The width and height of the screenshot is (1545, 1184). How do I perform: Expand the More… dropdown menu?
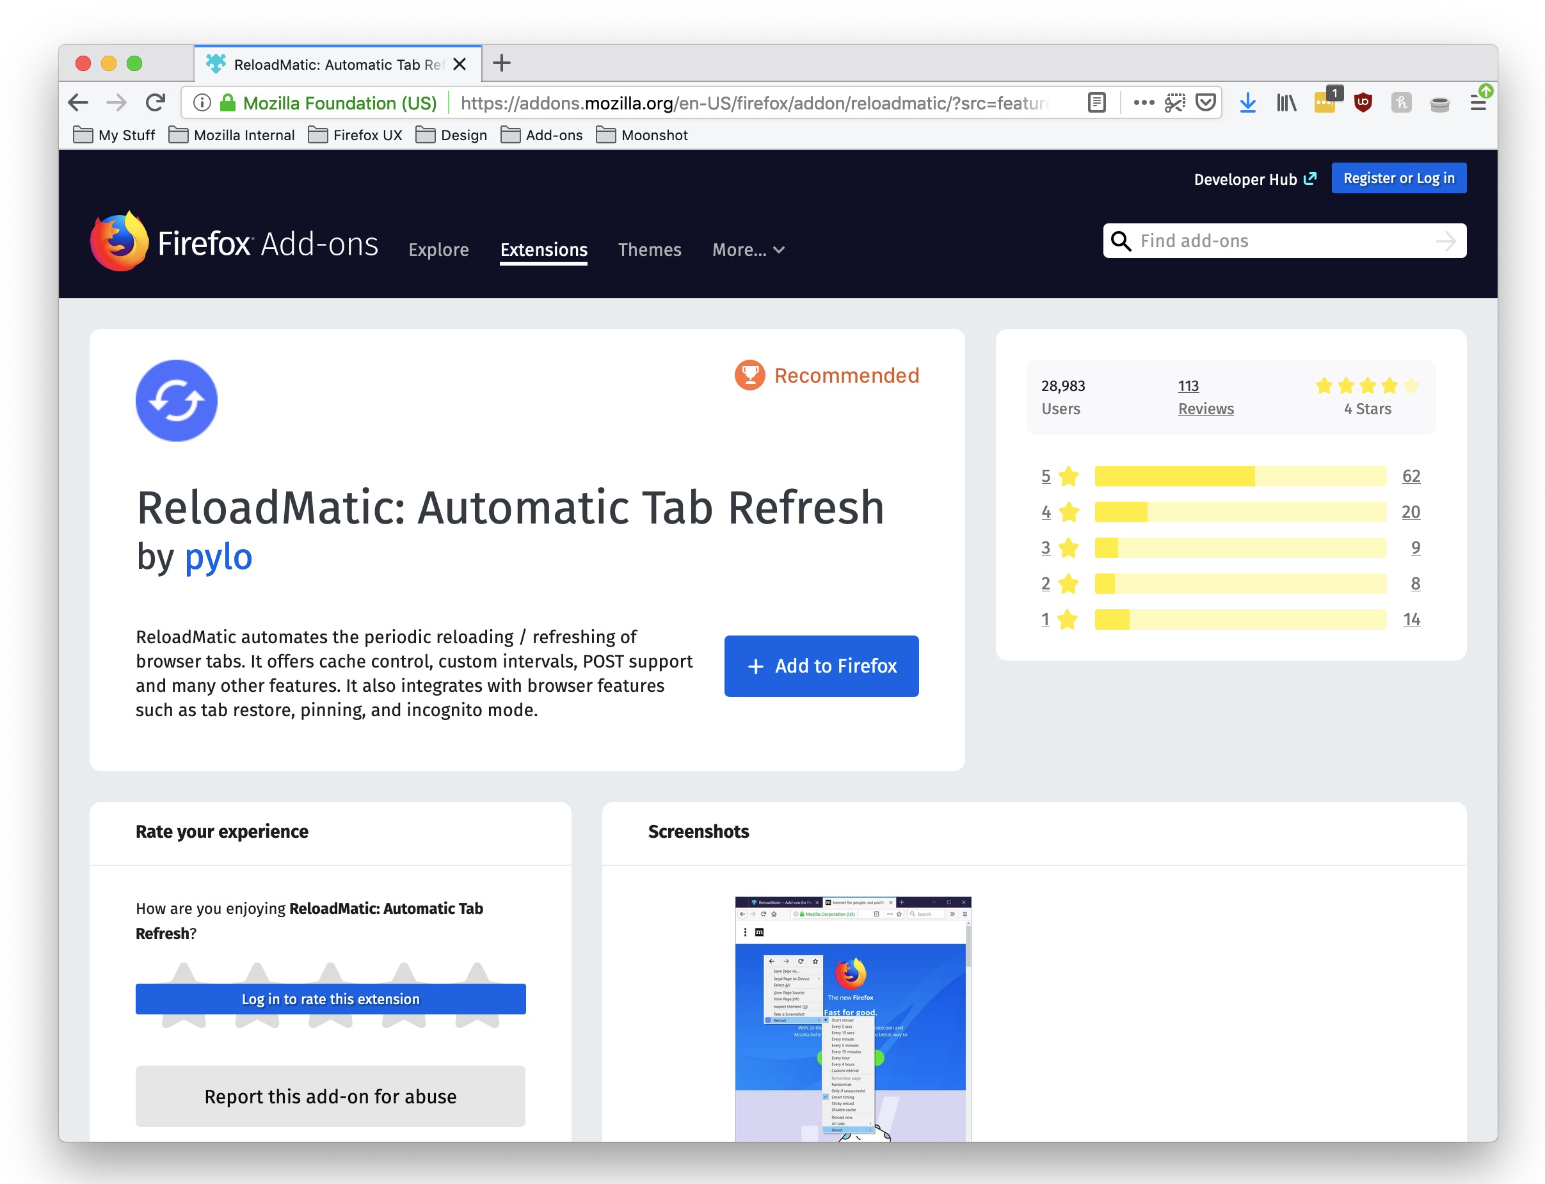[748, 250]
